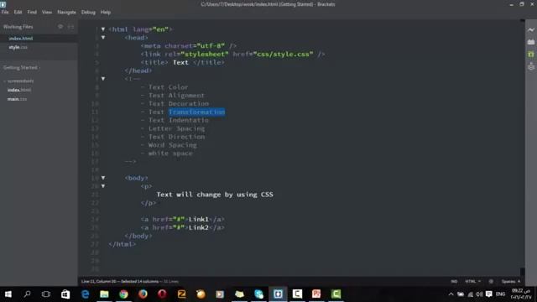The image size is (537, 302).
Task: Open the Edit menu
Action: click(x=18, y=12)
